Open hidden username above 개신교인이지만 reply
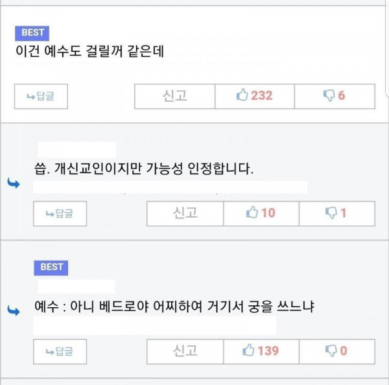Viewport: 389px width, 385px height. (77, 150)
